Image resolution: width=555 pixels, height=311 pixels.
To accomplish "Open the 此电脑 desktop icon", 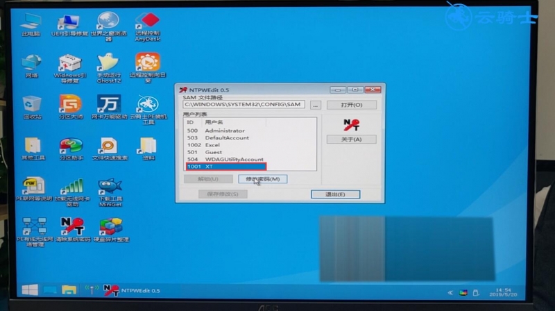I will click(x=31, y=24).
